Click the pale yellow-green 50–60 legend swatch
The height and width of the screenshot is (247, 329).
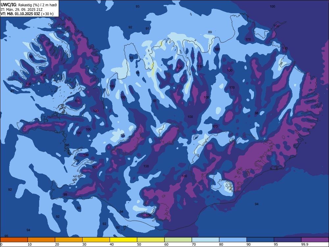(151, 240)
